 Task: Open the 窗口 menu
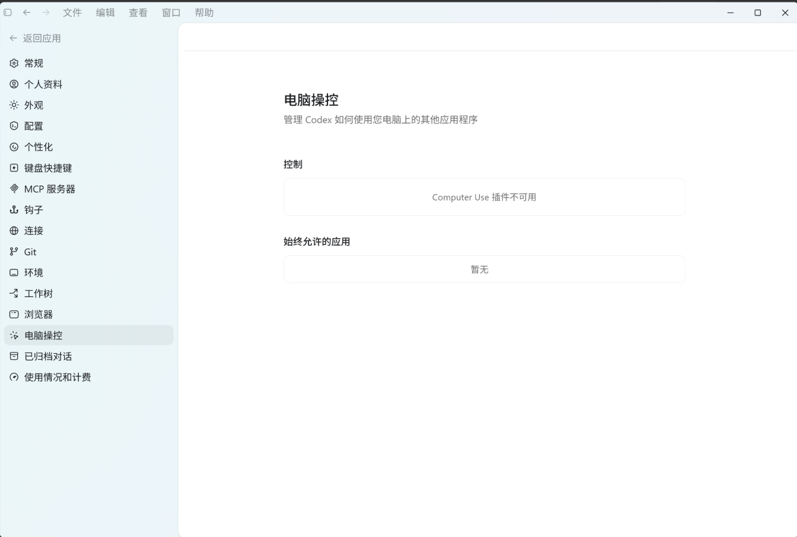tap(171, 12)
